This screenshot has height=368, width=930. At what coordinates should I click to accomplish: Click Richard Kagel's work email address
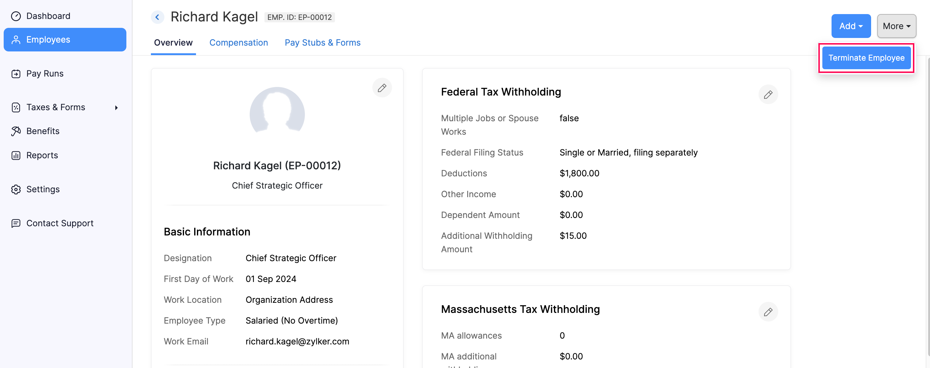[298, 341]
